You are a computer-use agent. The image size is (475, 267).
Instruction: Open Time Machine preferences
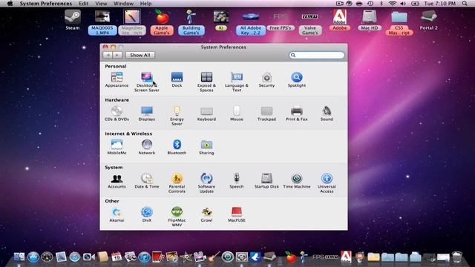297,181
